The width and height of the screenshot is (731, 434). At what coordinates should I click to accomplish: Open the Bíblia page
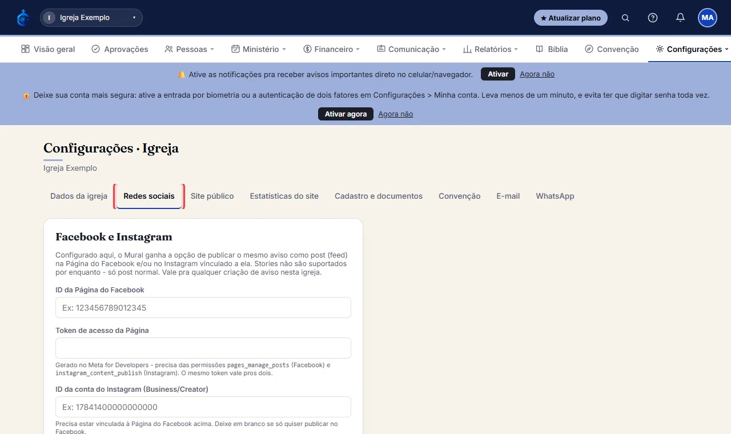[x=552, y=49]
